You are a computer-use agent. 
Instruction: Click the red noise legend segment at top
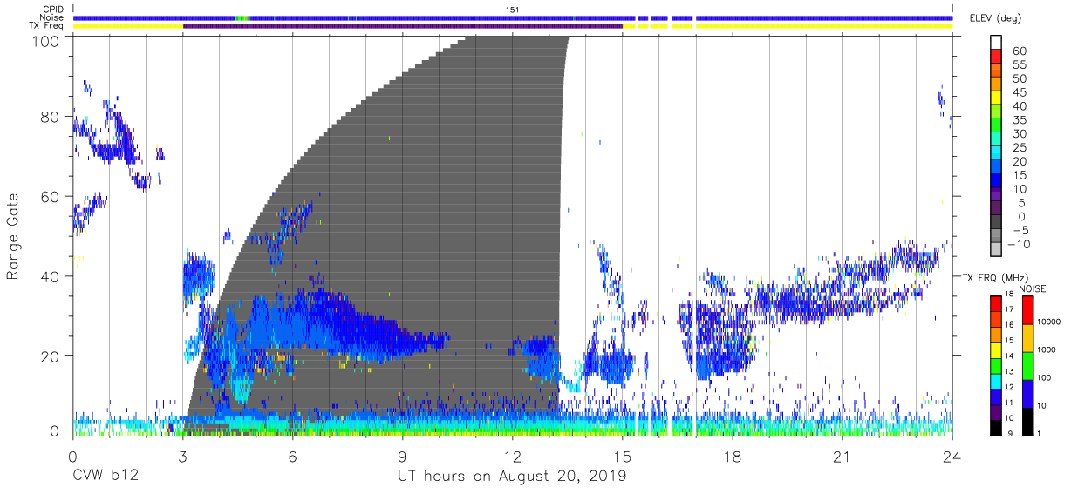[1027, 310]
